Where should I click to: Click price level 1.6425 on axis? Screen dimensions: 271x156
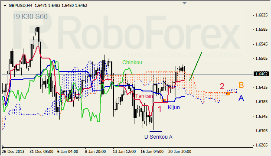(x=261, y=88)
